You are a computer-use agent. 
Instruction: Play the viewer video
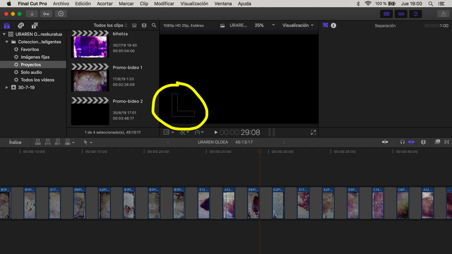click(x=216, y=132)
